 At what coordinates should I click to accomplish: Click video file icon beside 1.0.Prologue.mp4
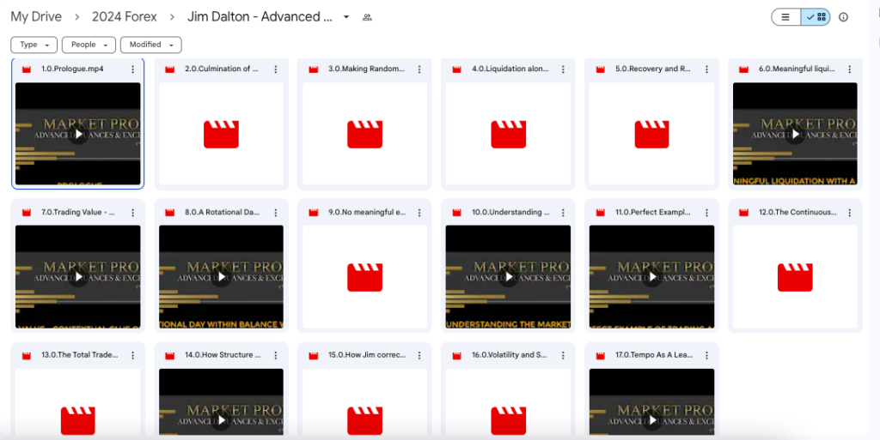27,69
